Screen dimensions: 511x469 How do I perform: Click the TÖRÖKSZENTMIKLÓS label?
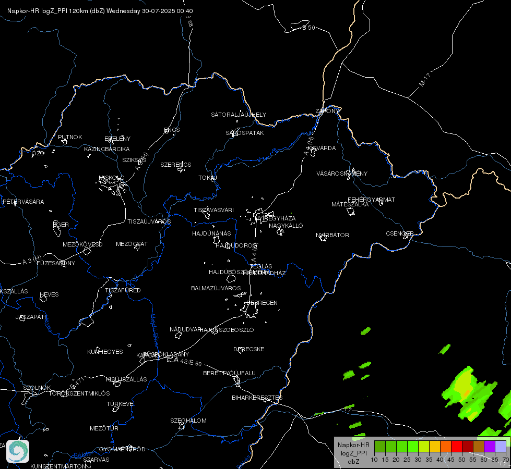click(79, 393)
